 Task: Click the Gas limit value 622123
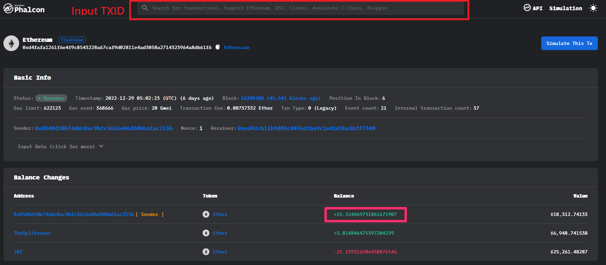[x=52, y=108]
